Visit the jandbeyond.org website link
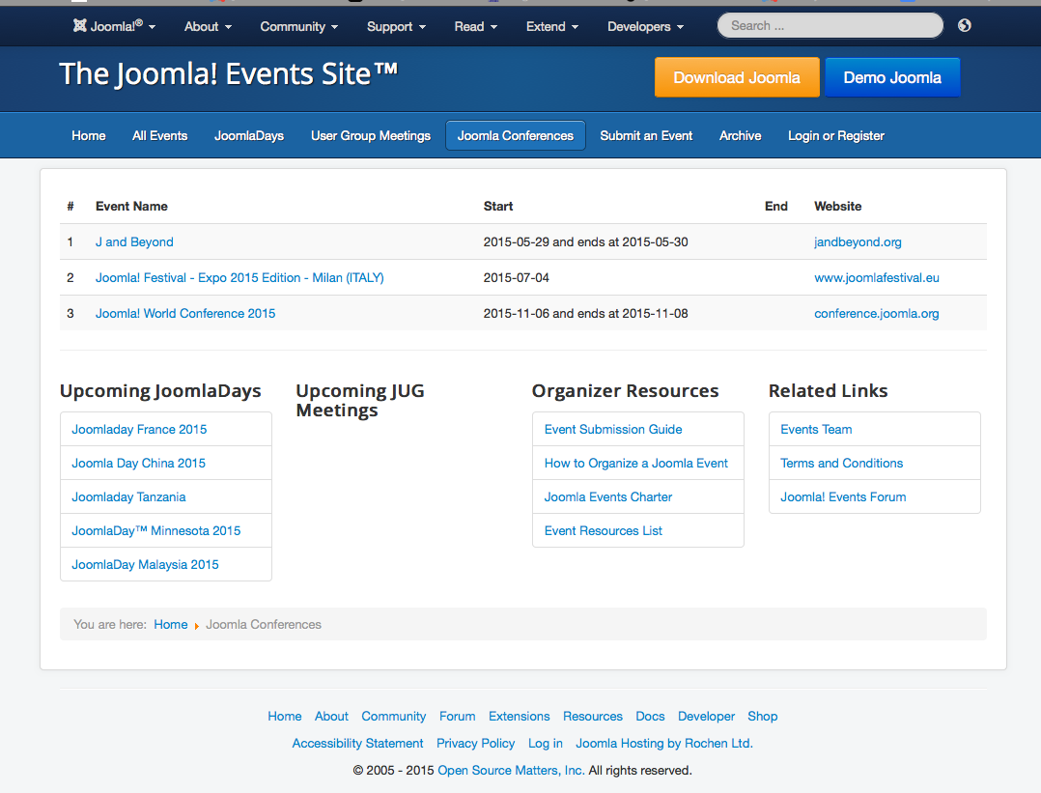Screen dimensions: 1041x793 (858, 241)
